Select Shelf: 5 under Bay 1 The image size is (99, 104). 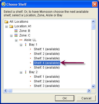point(47,68)
